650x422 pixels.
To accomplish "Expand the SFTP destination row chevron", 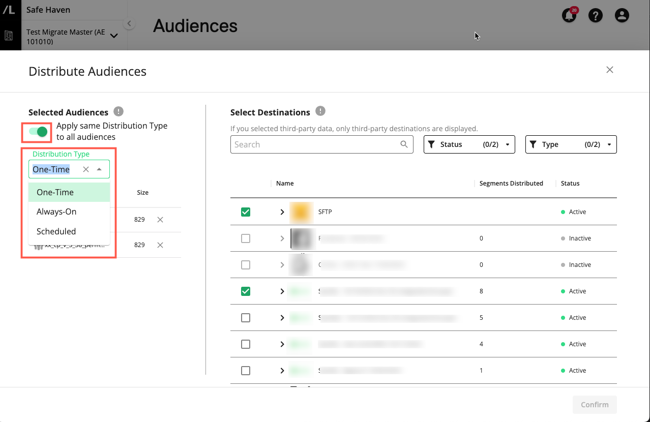I will point(282,212).
